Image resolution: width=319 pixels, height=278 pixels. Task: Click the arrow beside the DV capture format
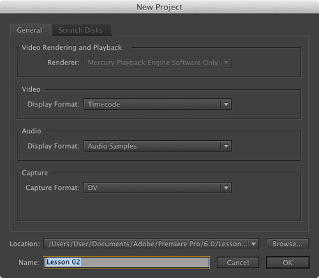tap(226, 187)
